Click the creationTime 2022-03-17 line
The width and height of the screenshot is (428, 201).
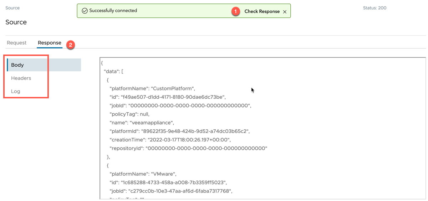point(170,140)
